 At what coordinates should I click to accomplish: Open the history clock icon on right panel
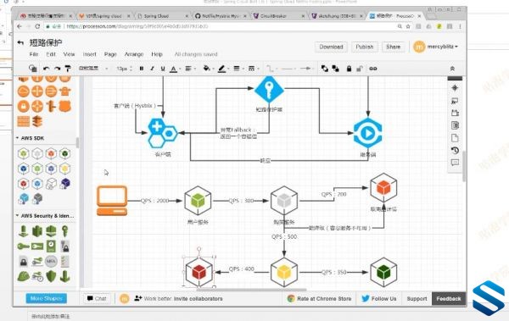point(455,150)
